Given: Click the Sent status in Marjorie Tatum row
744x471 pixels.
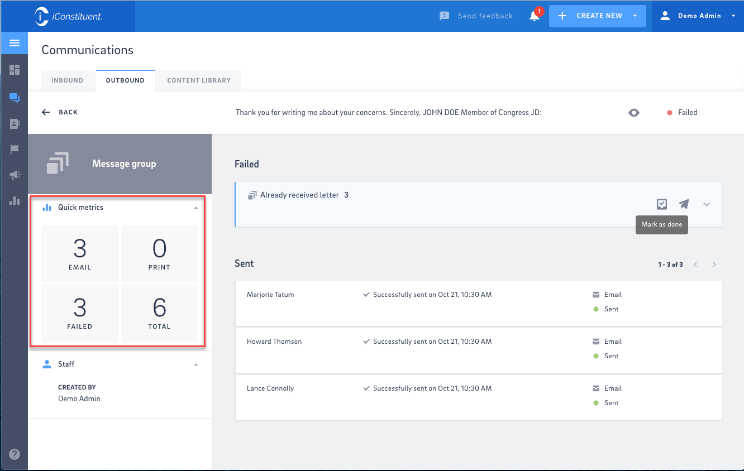Looking at the screenshot, I should [x=606, y=309].
